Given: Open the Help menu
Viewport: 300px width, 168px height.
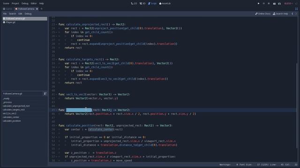Looking at the screenshot, I should pyautogui.click(x=41, y=3).
